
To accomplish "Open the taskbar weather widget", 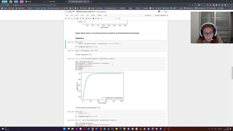I will [x=5, y=129].
